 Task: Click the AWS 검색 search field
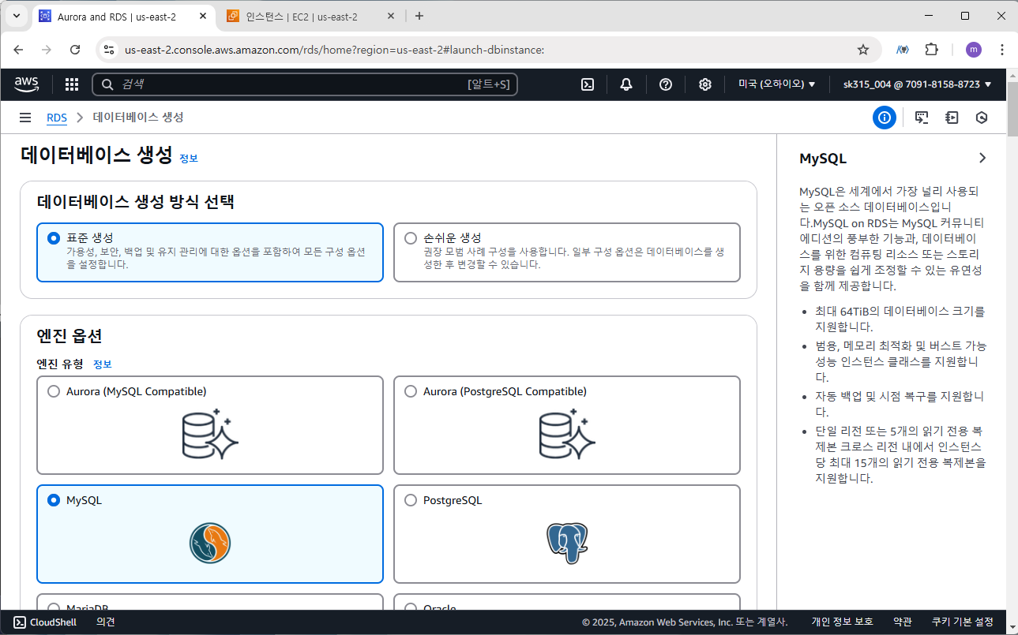(x=305, y=84)
